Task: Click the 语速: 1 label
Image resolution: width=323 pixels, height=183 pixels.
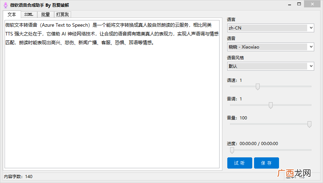Action: click(x=234, y=80)
